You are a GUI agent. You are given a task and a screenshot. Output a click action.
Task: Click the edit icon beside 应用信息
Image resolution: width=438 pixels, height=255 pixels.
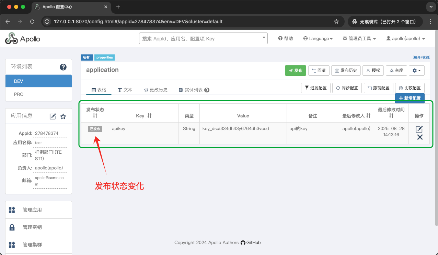click(53, 116)
